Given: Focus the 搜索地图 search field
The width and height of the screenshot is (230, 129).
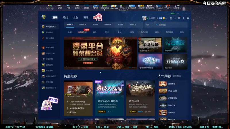Looking at the screenshot, I should [171, 25].
